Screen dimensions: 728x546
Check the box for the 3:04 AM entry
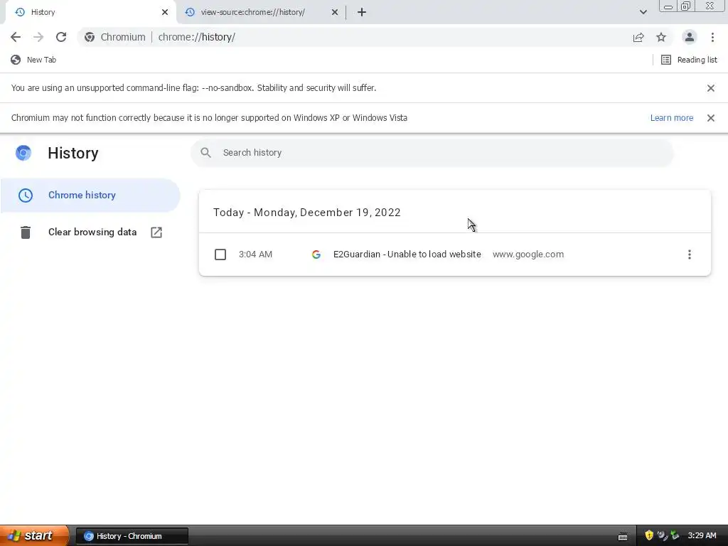pos(220,255)
